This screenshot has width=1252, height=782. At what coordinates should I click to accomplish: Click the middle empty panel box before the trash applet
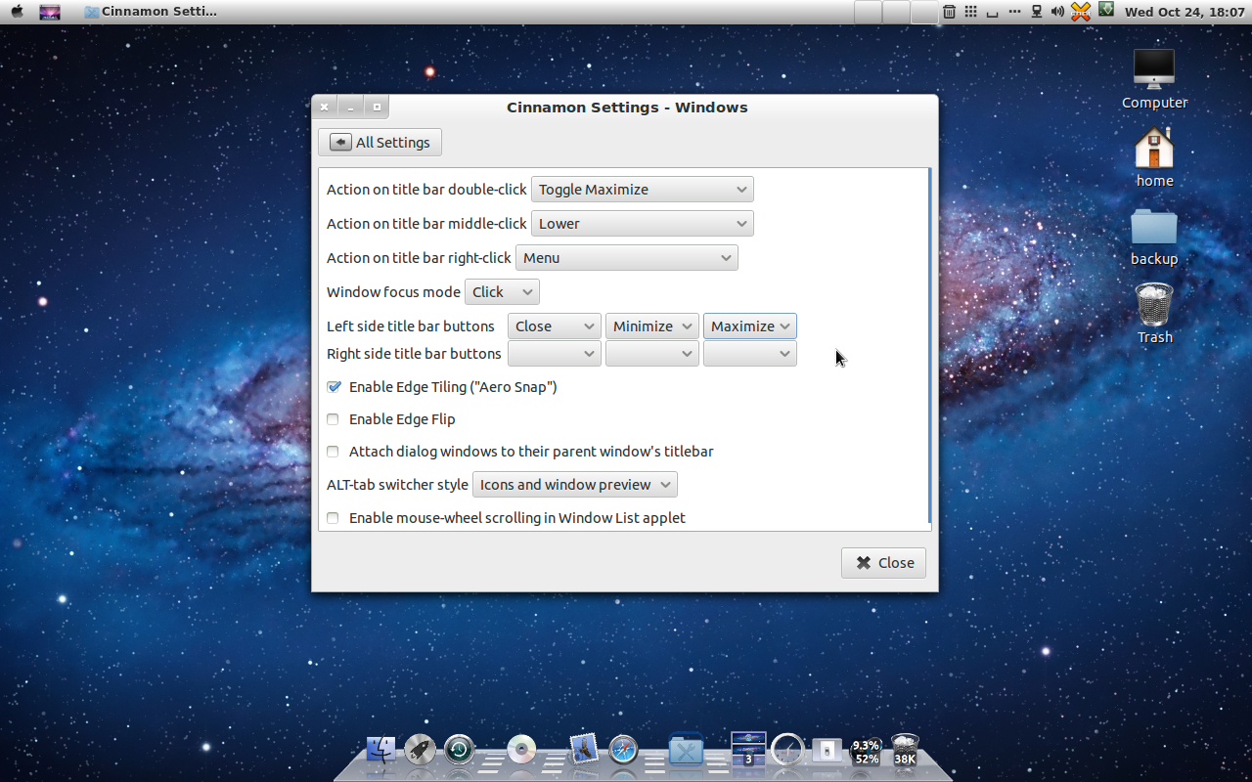coord(896,12)
